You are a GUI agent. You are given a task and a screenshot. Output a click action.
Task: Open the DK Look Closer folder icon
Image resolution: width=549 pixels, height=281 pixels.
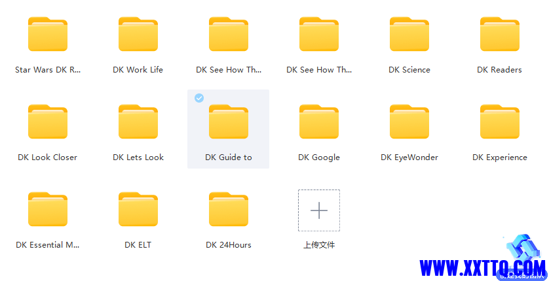point(48,122)
